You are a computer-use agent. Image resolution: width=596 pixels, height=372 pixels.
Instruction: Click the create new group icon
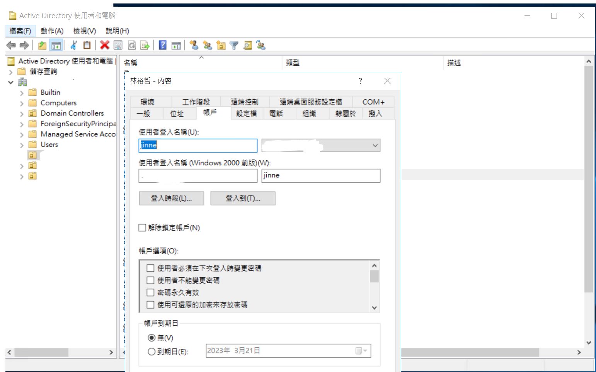coord(208,46)
